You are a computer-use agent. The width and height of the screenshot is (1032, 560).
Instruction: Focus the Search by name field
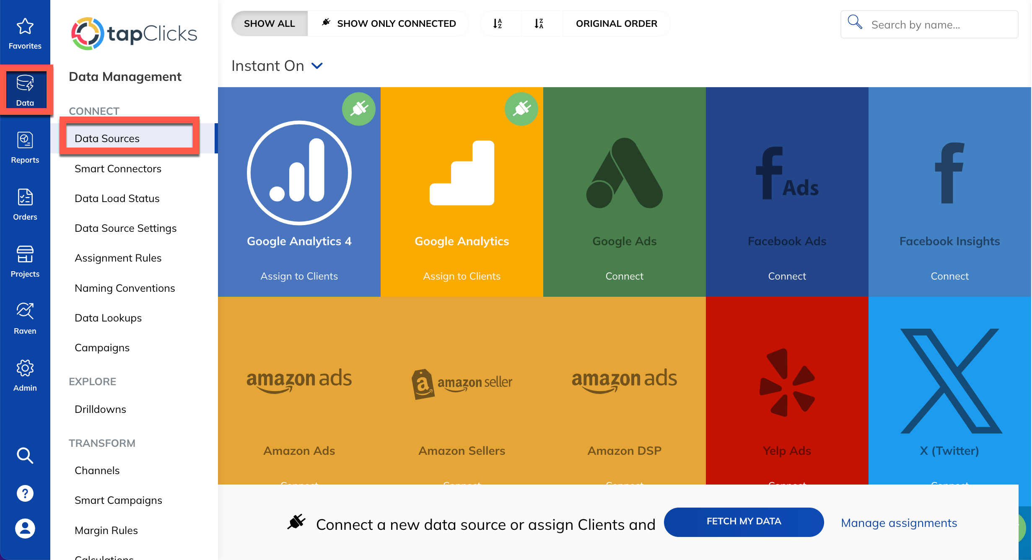click(x=929, y=24)
